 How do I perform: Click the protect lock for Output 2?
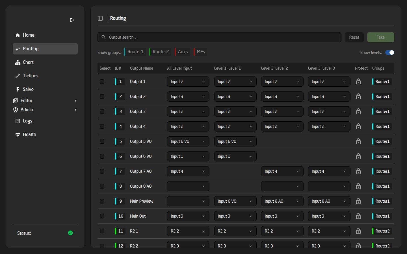point(358,97)
